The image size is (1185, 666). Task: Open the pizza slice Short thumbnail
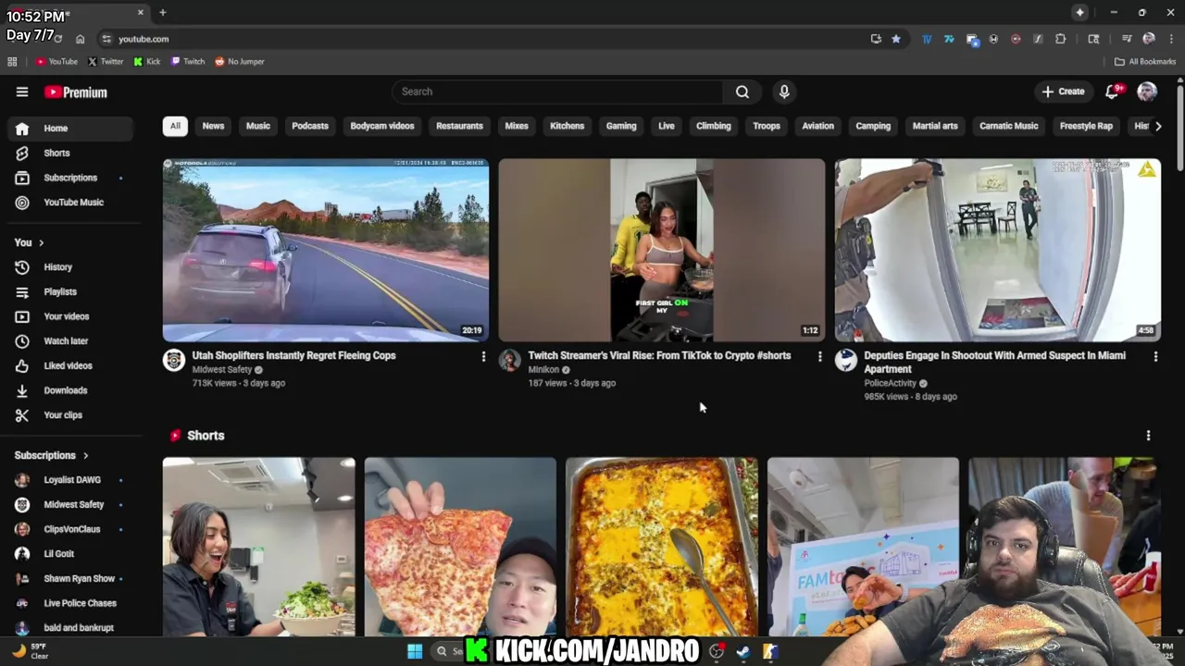pyautogui.click(x=460, y=547)
